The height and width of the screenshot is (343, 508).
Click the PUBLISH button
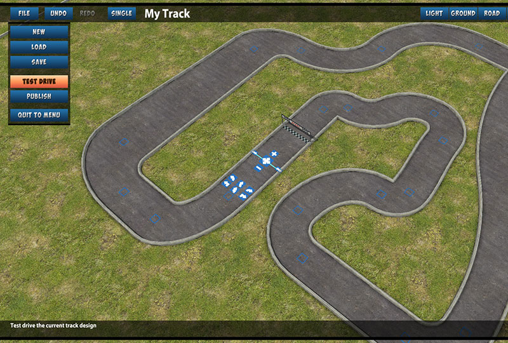click(39, 97)
